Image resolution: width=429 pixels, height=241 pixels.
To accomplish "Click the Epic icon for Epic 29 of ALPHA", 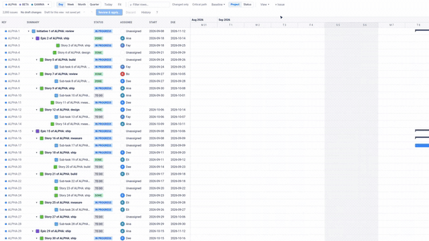I will coord(38,231).
